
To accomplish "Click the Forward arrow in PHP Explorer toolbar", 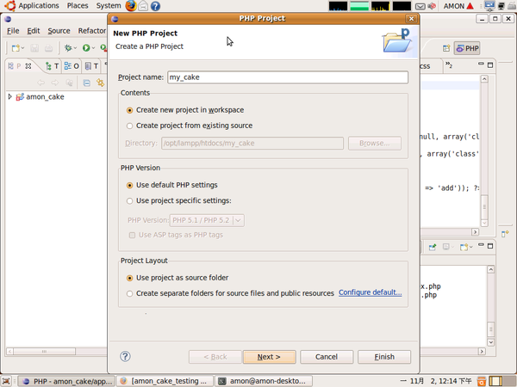I will click(55, 83).
